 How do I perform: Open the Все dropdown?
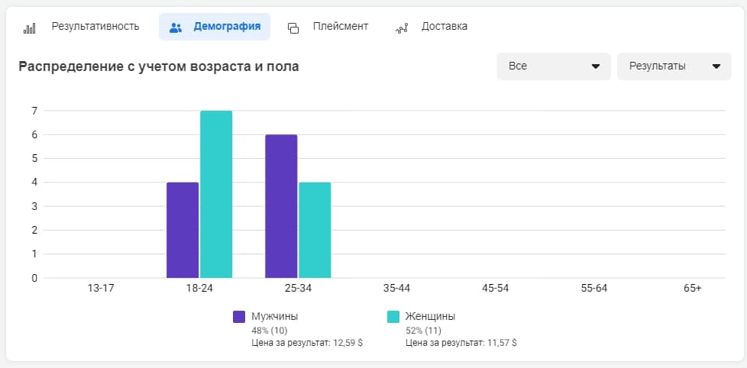(554, 66)
